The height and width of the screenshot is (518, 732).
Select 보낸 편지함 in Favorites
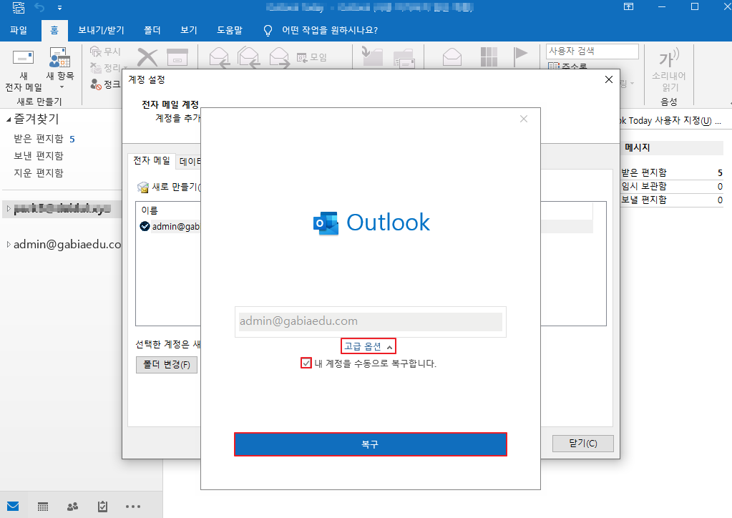(39, 156)
